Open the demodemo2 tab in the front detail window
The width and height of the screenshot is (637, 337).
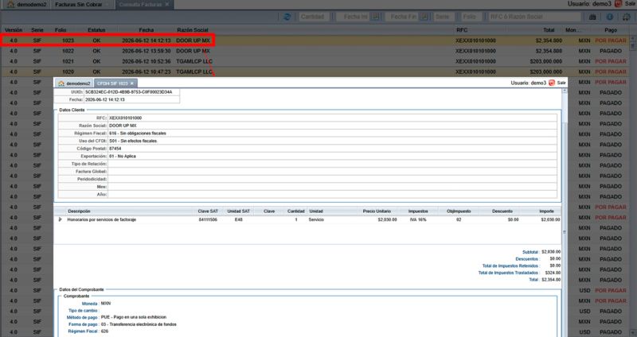(74, 83)
